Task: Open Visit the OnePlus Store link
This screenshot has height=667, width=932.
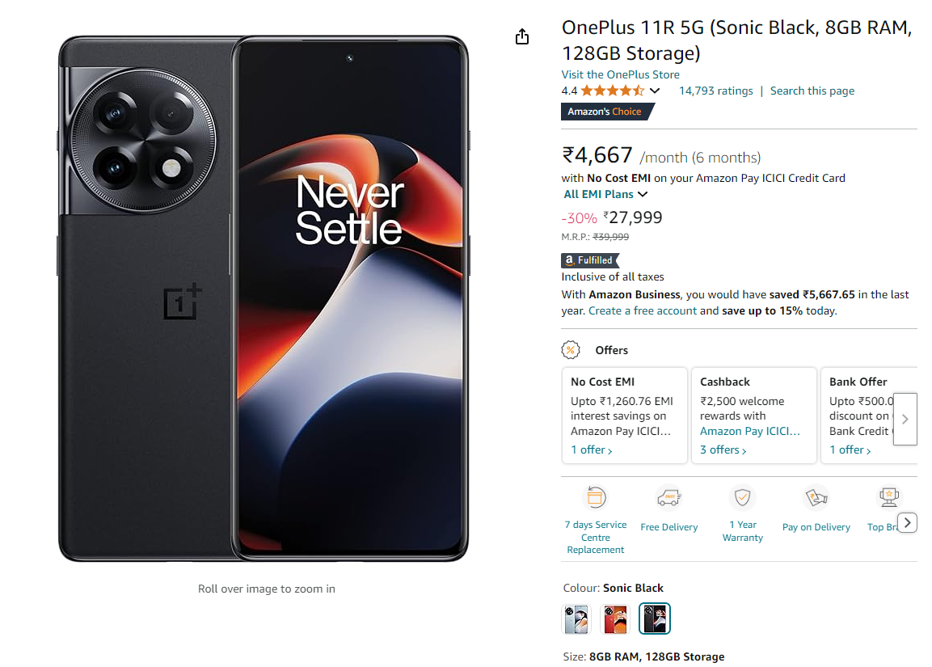Action: click(x=620, y=74)
